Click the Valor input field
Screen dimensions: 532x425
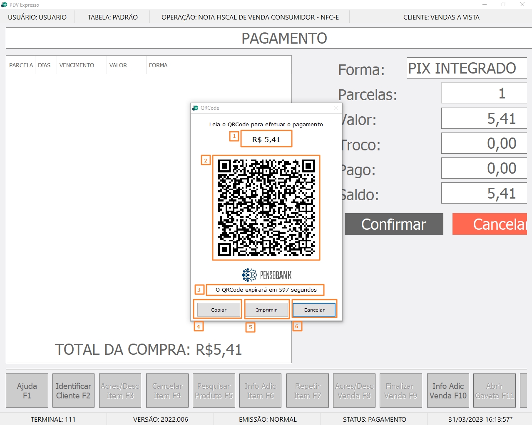click(484, 118)
